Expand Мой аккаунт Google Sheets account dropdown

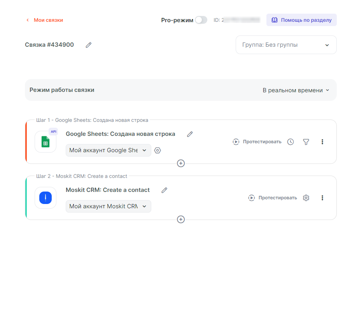(x=108, y=150)
